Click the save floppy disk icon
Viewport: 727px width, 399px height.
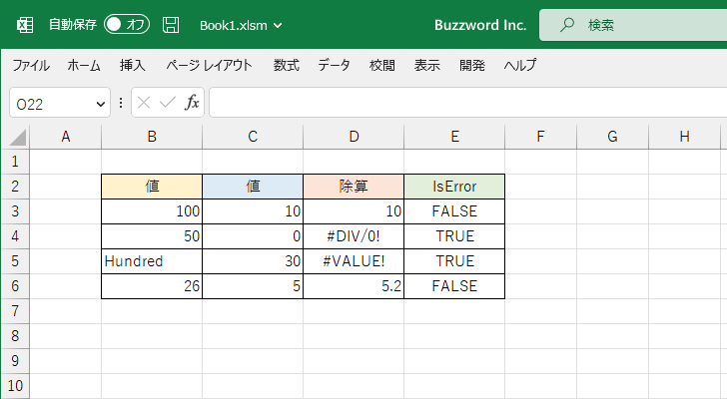coord(171,24)
